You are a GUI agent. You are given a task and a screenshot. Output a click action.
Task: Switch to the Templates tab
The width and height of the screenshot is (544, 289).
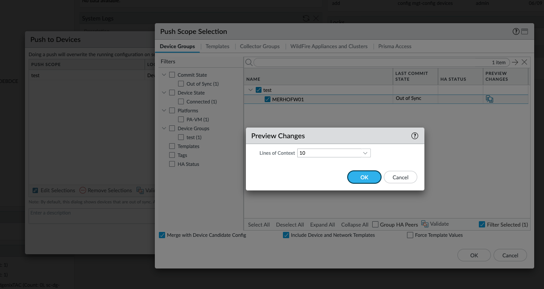point(217,46)
